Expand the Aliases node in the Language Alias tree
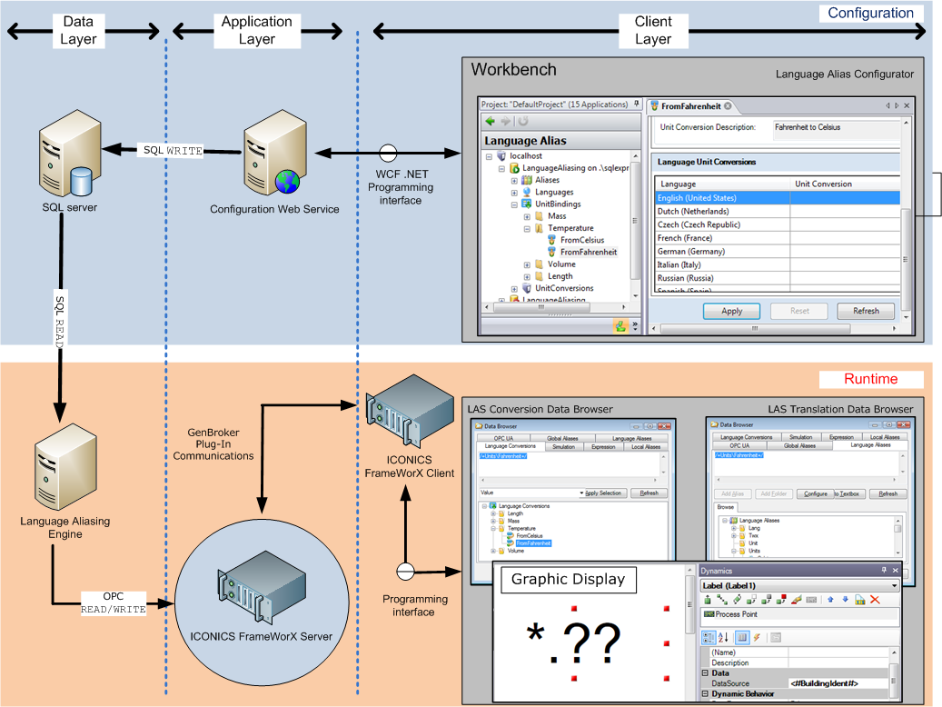This screenshot has width=942, height=707. pos(514,180)
